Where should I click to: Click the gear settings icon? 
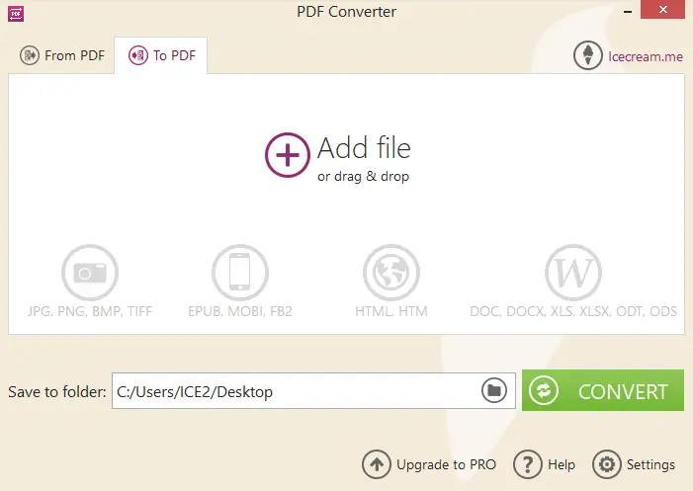(606, 464)
